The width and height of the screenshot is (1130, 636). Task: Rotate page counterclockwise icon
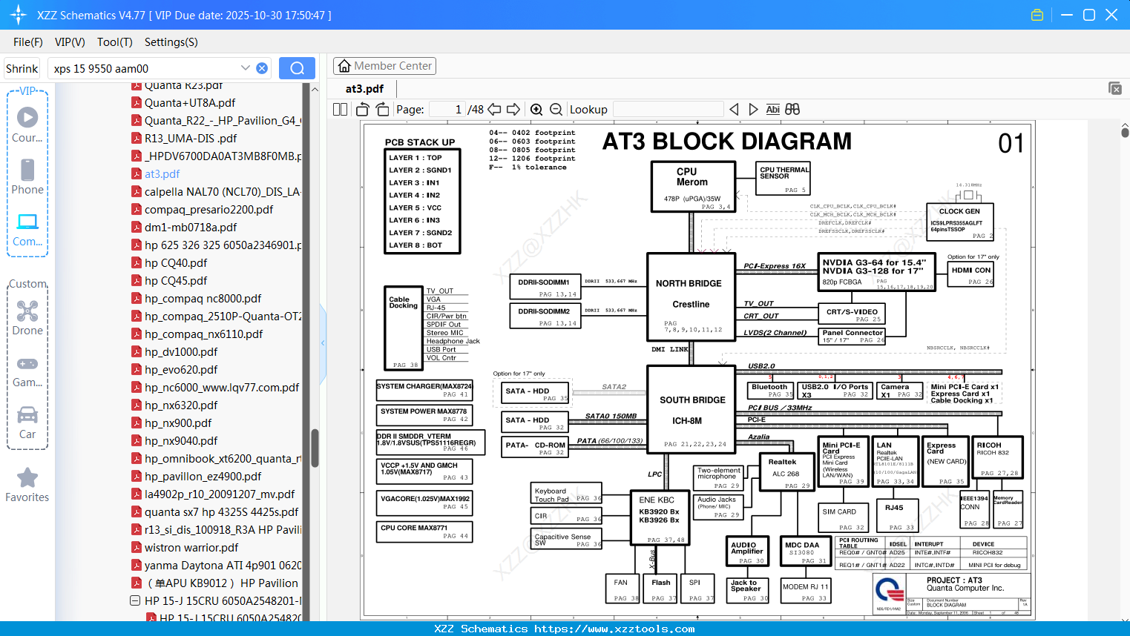(363, 109)
